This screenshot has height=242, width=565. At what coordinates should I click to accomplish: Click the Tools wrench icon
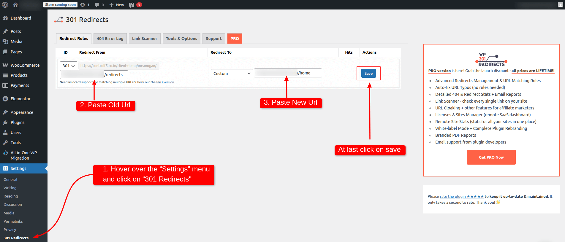click(x=5, y=143)
